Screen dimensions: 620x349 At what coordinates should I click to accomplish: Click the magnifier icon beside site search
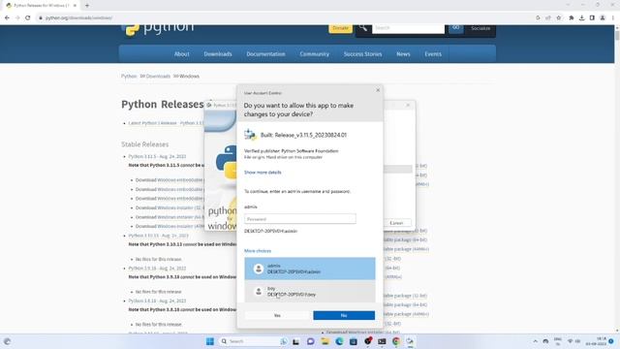point(363,28)
